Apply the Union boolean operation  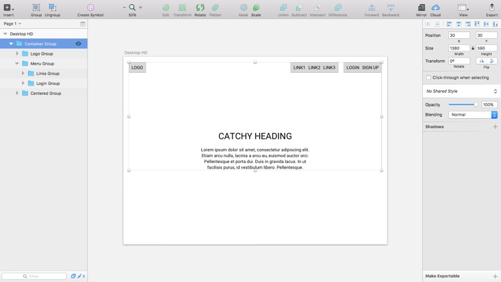[283, 7]
